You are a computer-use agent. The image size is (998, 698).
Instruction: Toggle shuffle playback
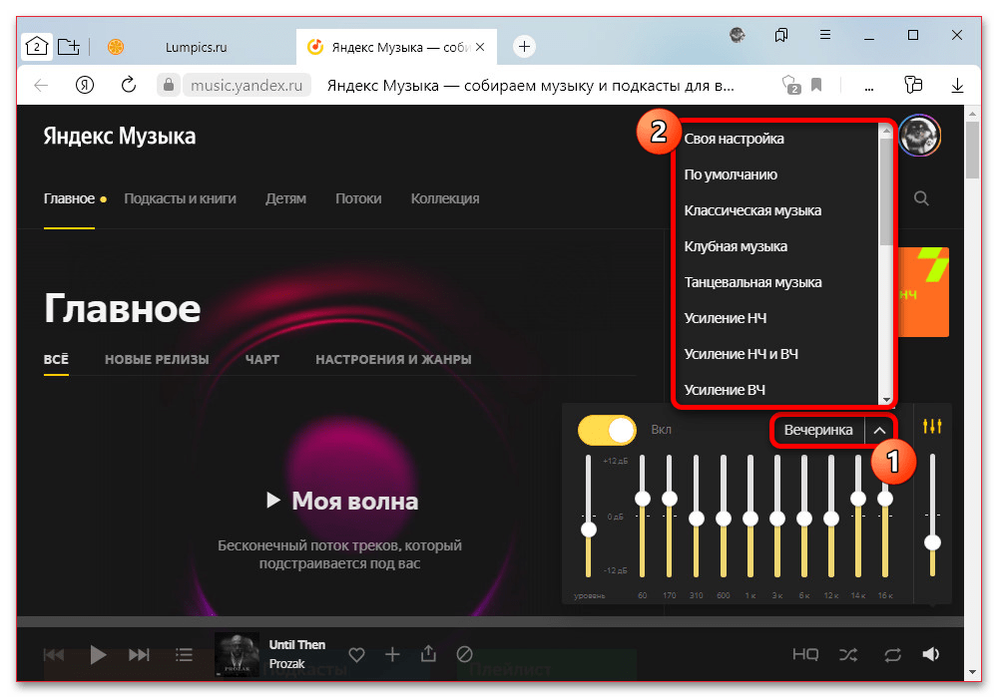pos(848,654)
